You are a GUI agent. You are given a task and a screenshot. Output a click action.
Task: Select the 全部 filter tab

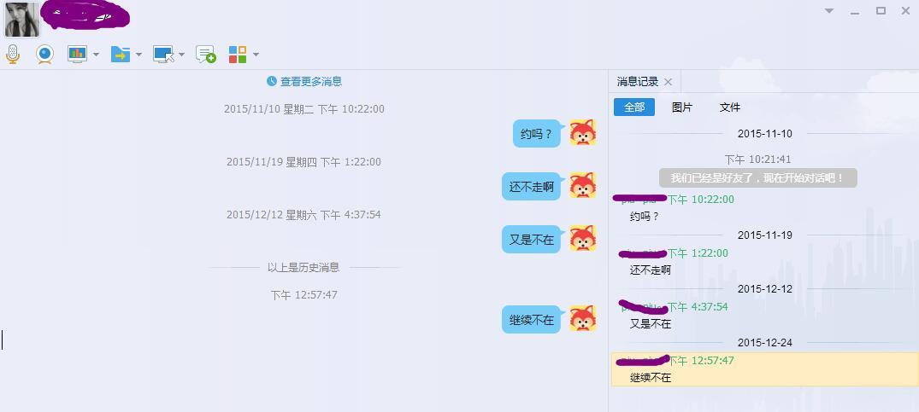coord(634,107)
